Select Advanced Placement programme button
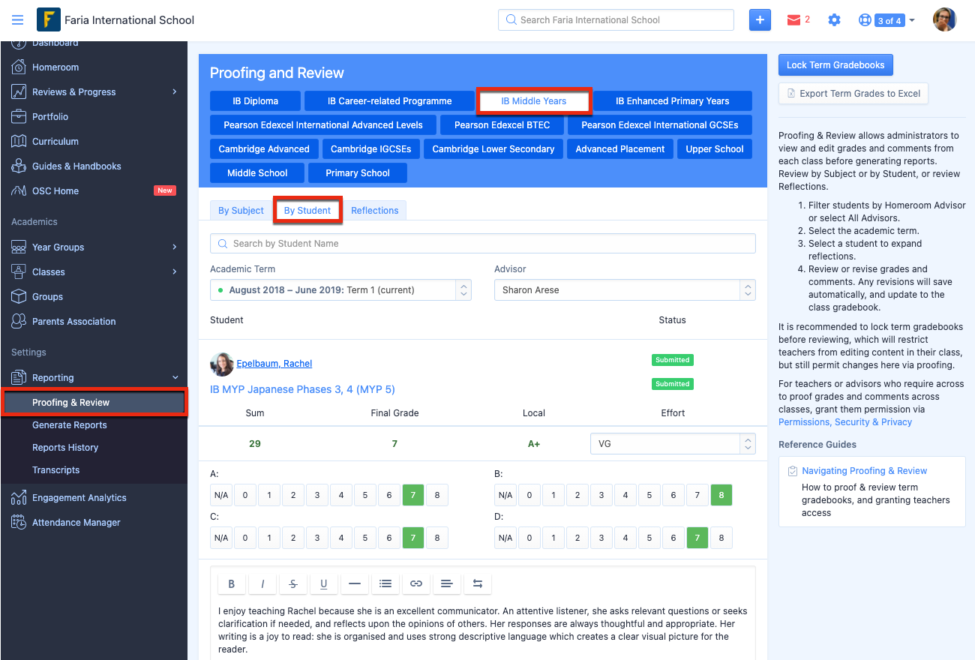Viewport: 975px width, 660px height. pyautogui.click(x=620, y=149)
